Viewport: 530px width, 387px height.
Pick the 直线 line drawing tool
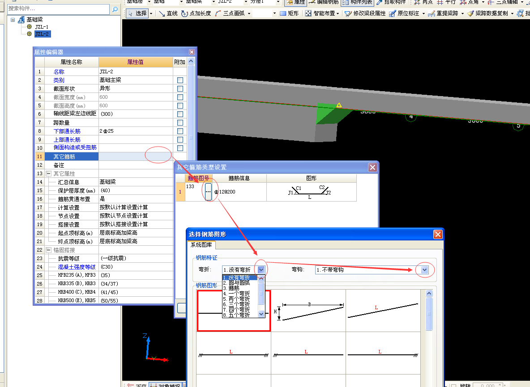point(168,13)
